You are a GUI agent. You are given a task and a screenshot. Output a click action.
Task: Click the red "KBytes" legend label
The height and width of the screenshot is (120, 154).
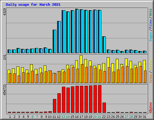(x=151, y=108)
